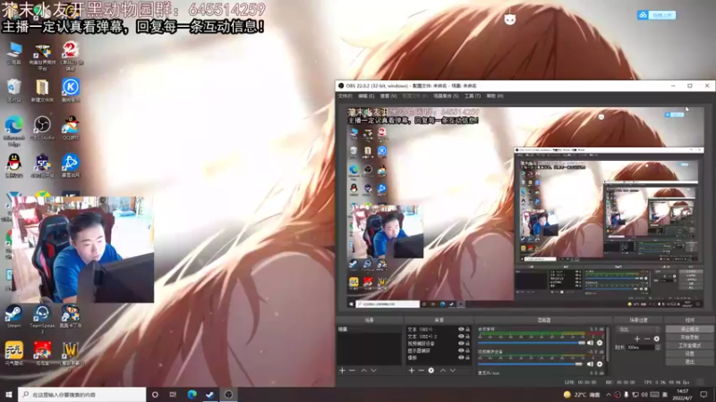The height and width of the screenshot is (402, 716).
Task: Lock the display capture source
Action: tap(467, 350)
